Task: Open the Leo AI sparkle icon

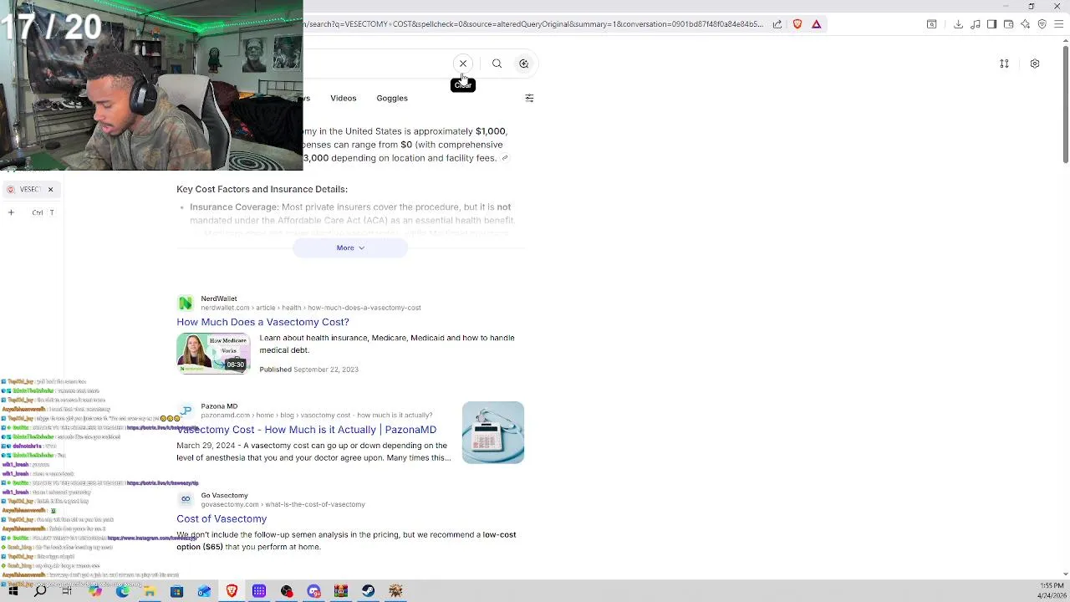Action: (1025, 24)
